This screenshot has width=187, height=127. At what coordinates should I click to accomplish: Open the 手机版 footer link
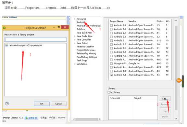[52, 118]
